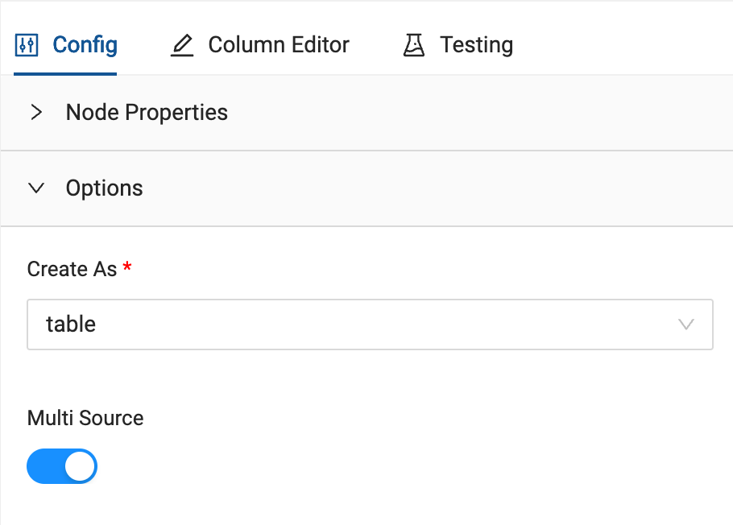Click the Options section title

104,188
